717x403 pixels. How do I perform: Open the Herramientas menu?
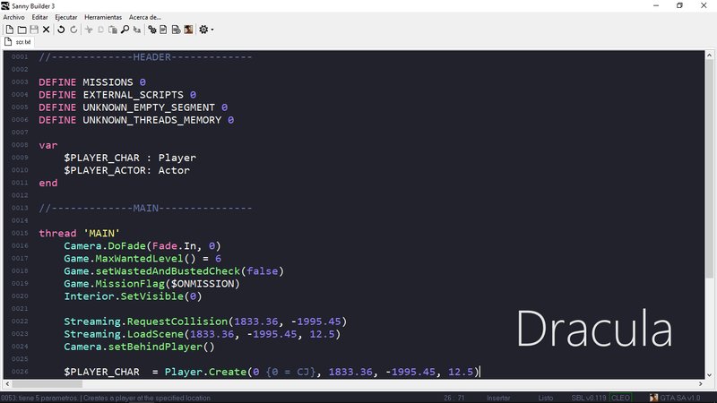pos(103,17)
